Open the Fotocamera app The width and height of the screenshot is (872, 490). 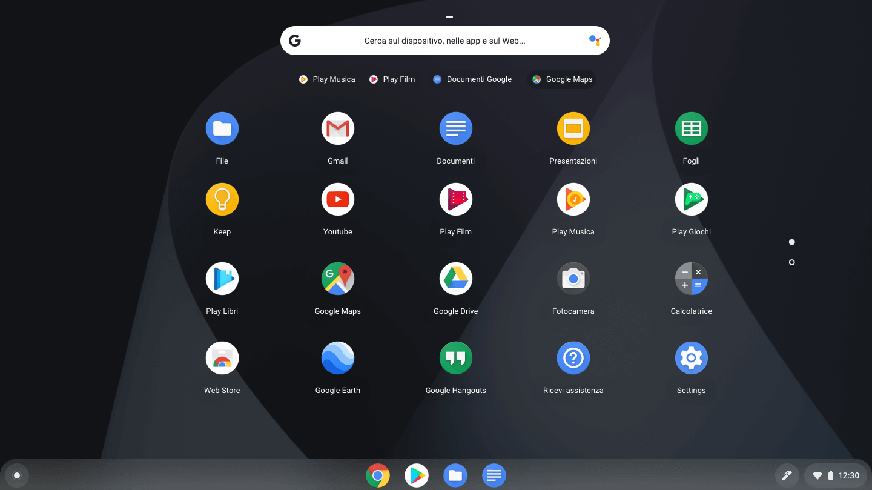point(573,279)
